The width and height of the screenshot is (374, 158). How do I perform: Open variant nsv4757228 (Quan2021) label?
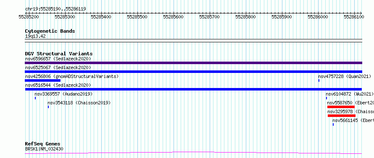[345, 76]
